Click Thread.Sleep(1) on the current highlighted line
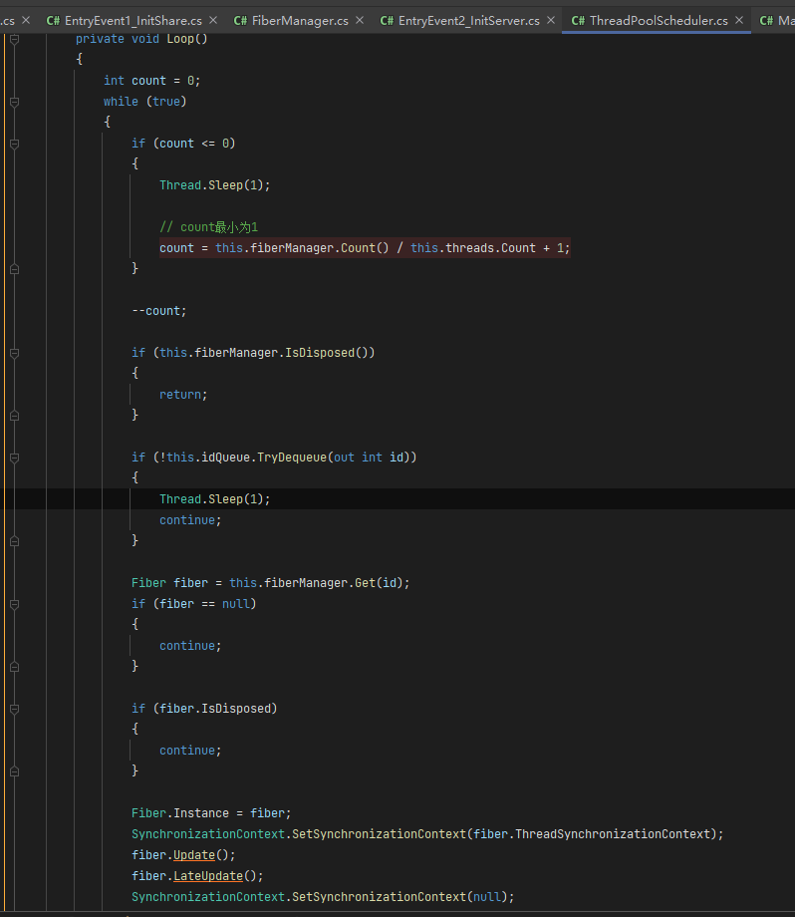This screenshot has height=917, width=795. (215, 499)
